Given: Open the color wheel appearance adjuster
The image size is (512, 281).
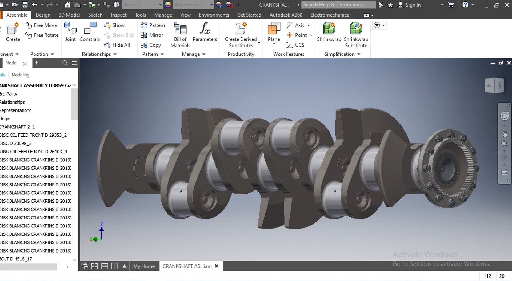Looking at the screenshot, I should click(x=168, y=5).
